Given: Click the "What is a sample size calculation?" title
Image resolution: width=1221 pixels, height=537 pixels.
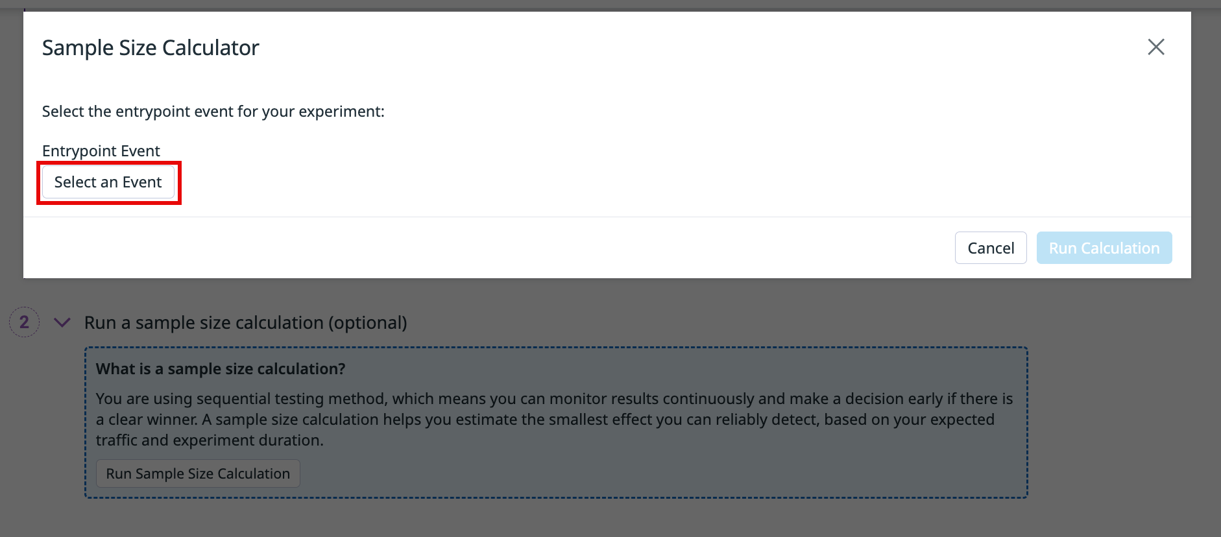Looking at the screenshot, I should click(x=221, y=369).
